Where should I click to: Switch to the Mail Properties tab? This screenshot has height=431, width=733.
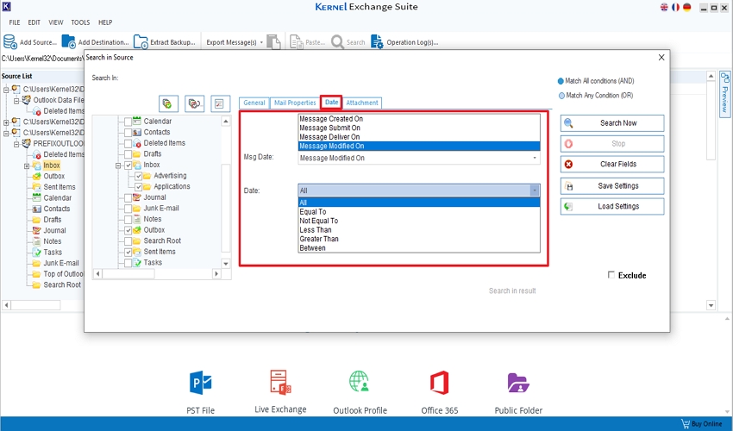pos(295,103)
